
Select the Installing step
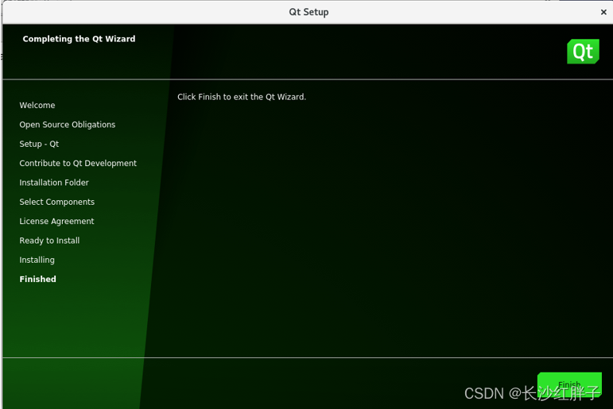tap(37, 260)
